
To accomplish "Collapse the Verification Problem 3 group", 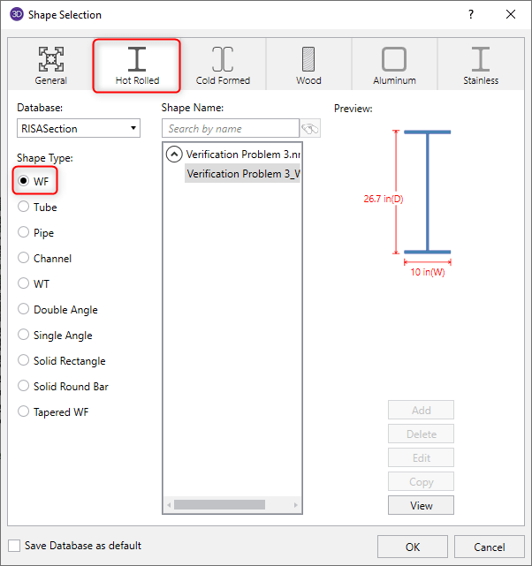I will coord(174,155).
